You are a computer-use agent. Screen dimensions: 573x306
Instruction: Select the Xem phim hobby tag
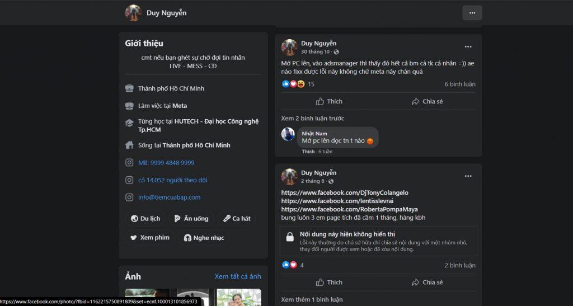coord(149,238)
